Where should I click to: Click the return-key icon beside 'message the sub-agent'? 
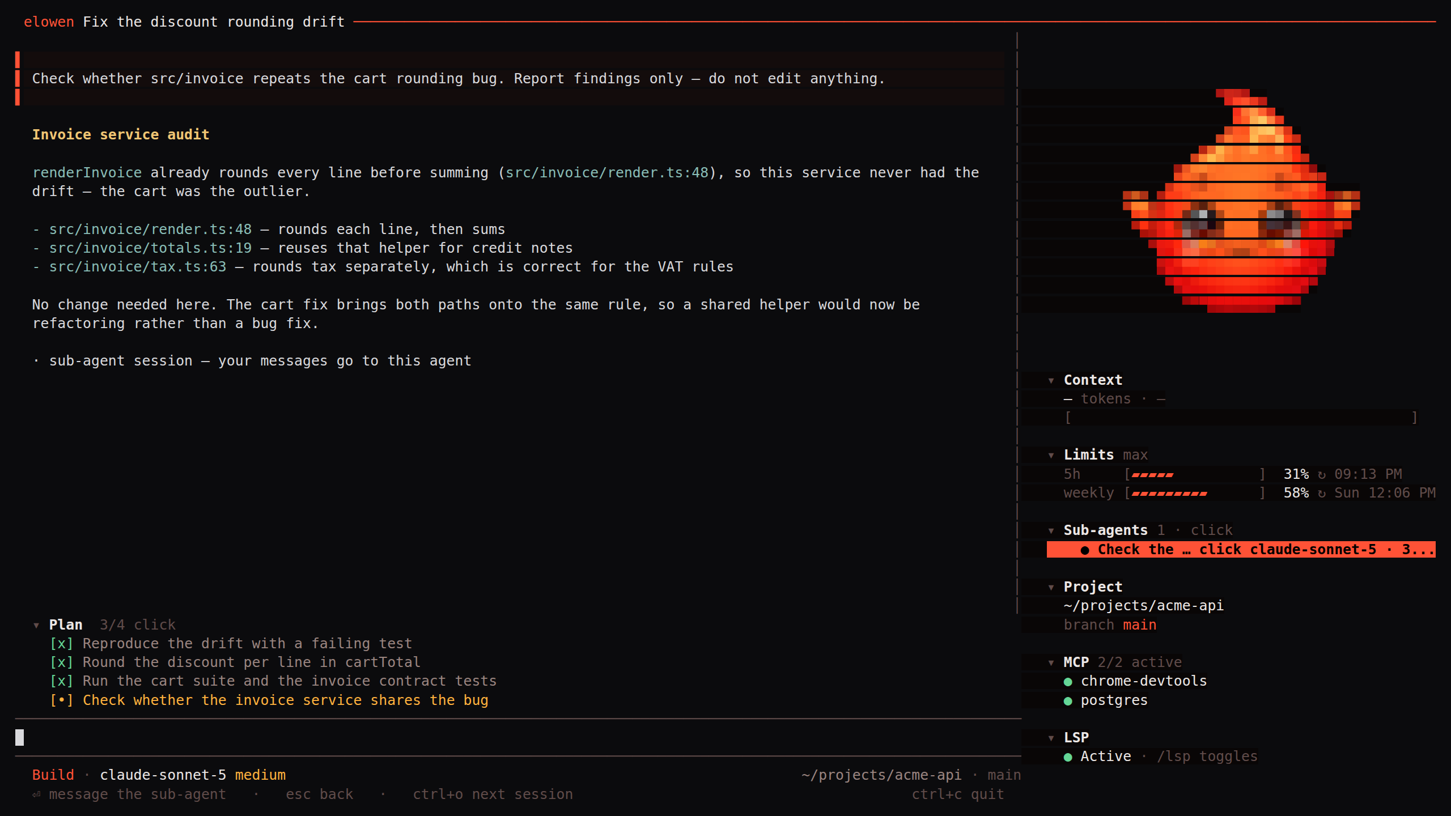(36, 794)
